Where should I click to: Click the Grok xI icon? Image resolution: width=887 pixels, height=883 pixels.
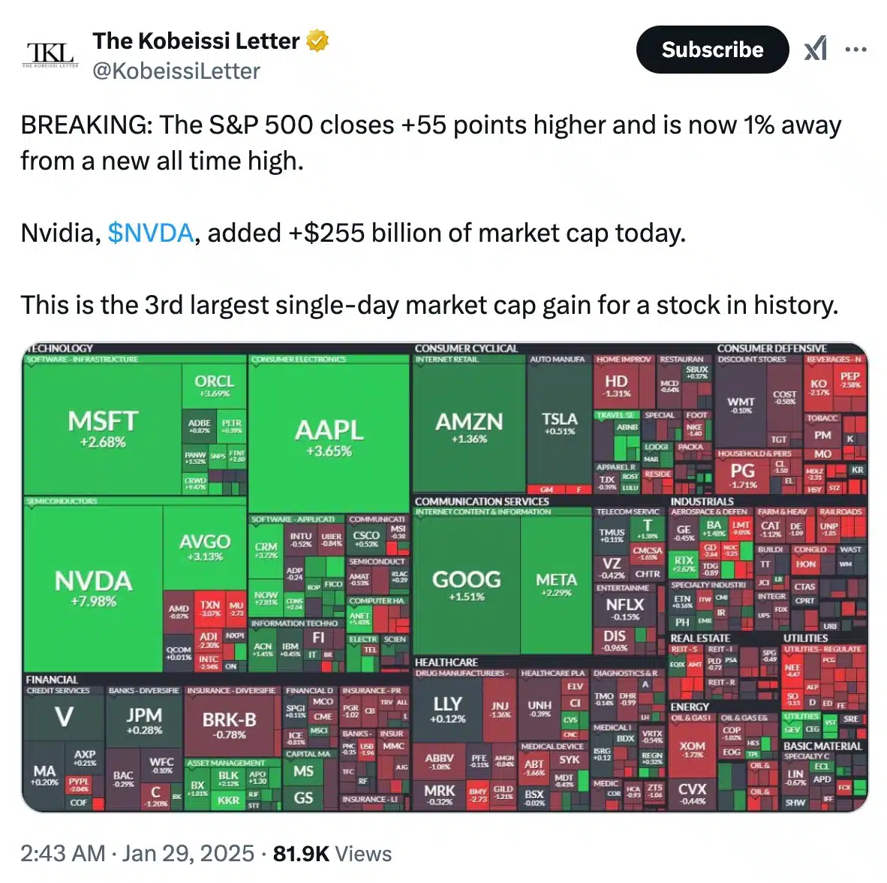(x=815, y=50)
